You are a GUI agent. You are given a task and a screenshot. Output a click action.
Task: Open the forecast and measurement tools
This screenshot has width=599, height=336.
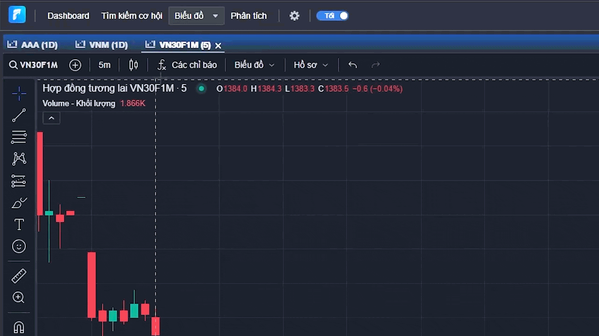(x=19, y=181)
